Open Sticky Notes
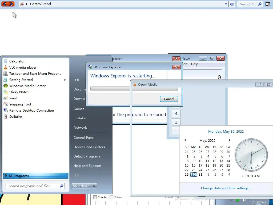The height and width of the screenshot is (205, 273). [x=36, y=92]
